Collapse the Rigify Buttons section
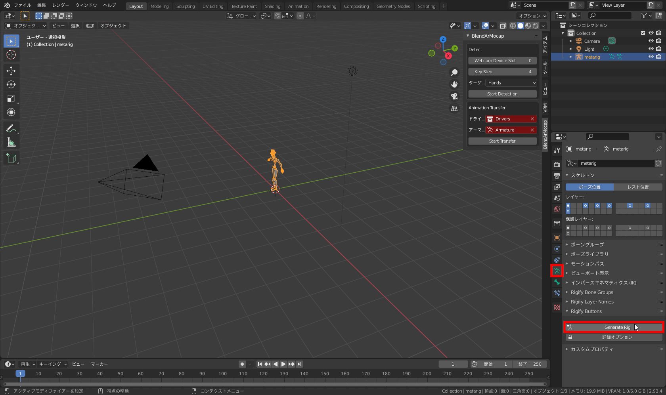The width and height of the screenshot is (666, 395). pyautogui.click(x=586, y=311)
